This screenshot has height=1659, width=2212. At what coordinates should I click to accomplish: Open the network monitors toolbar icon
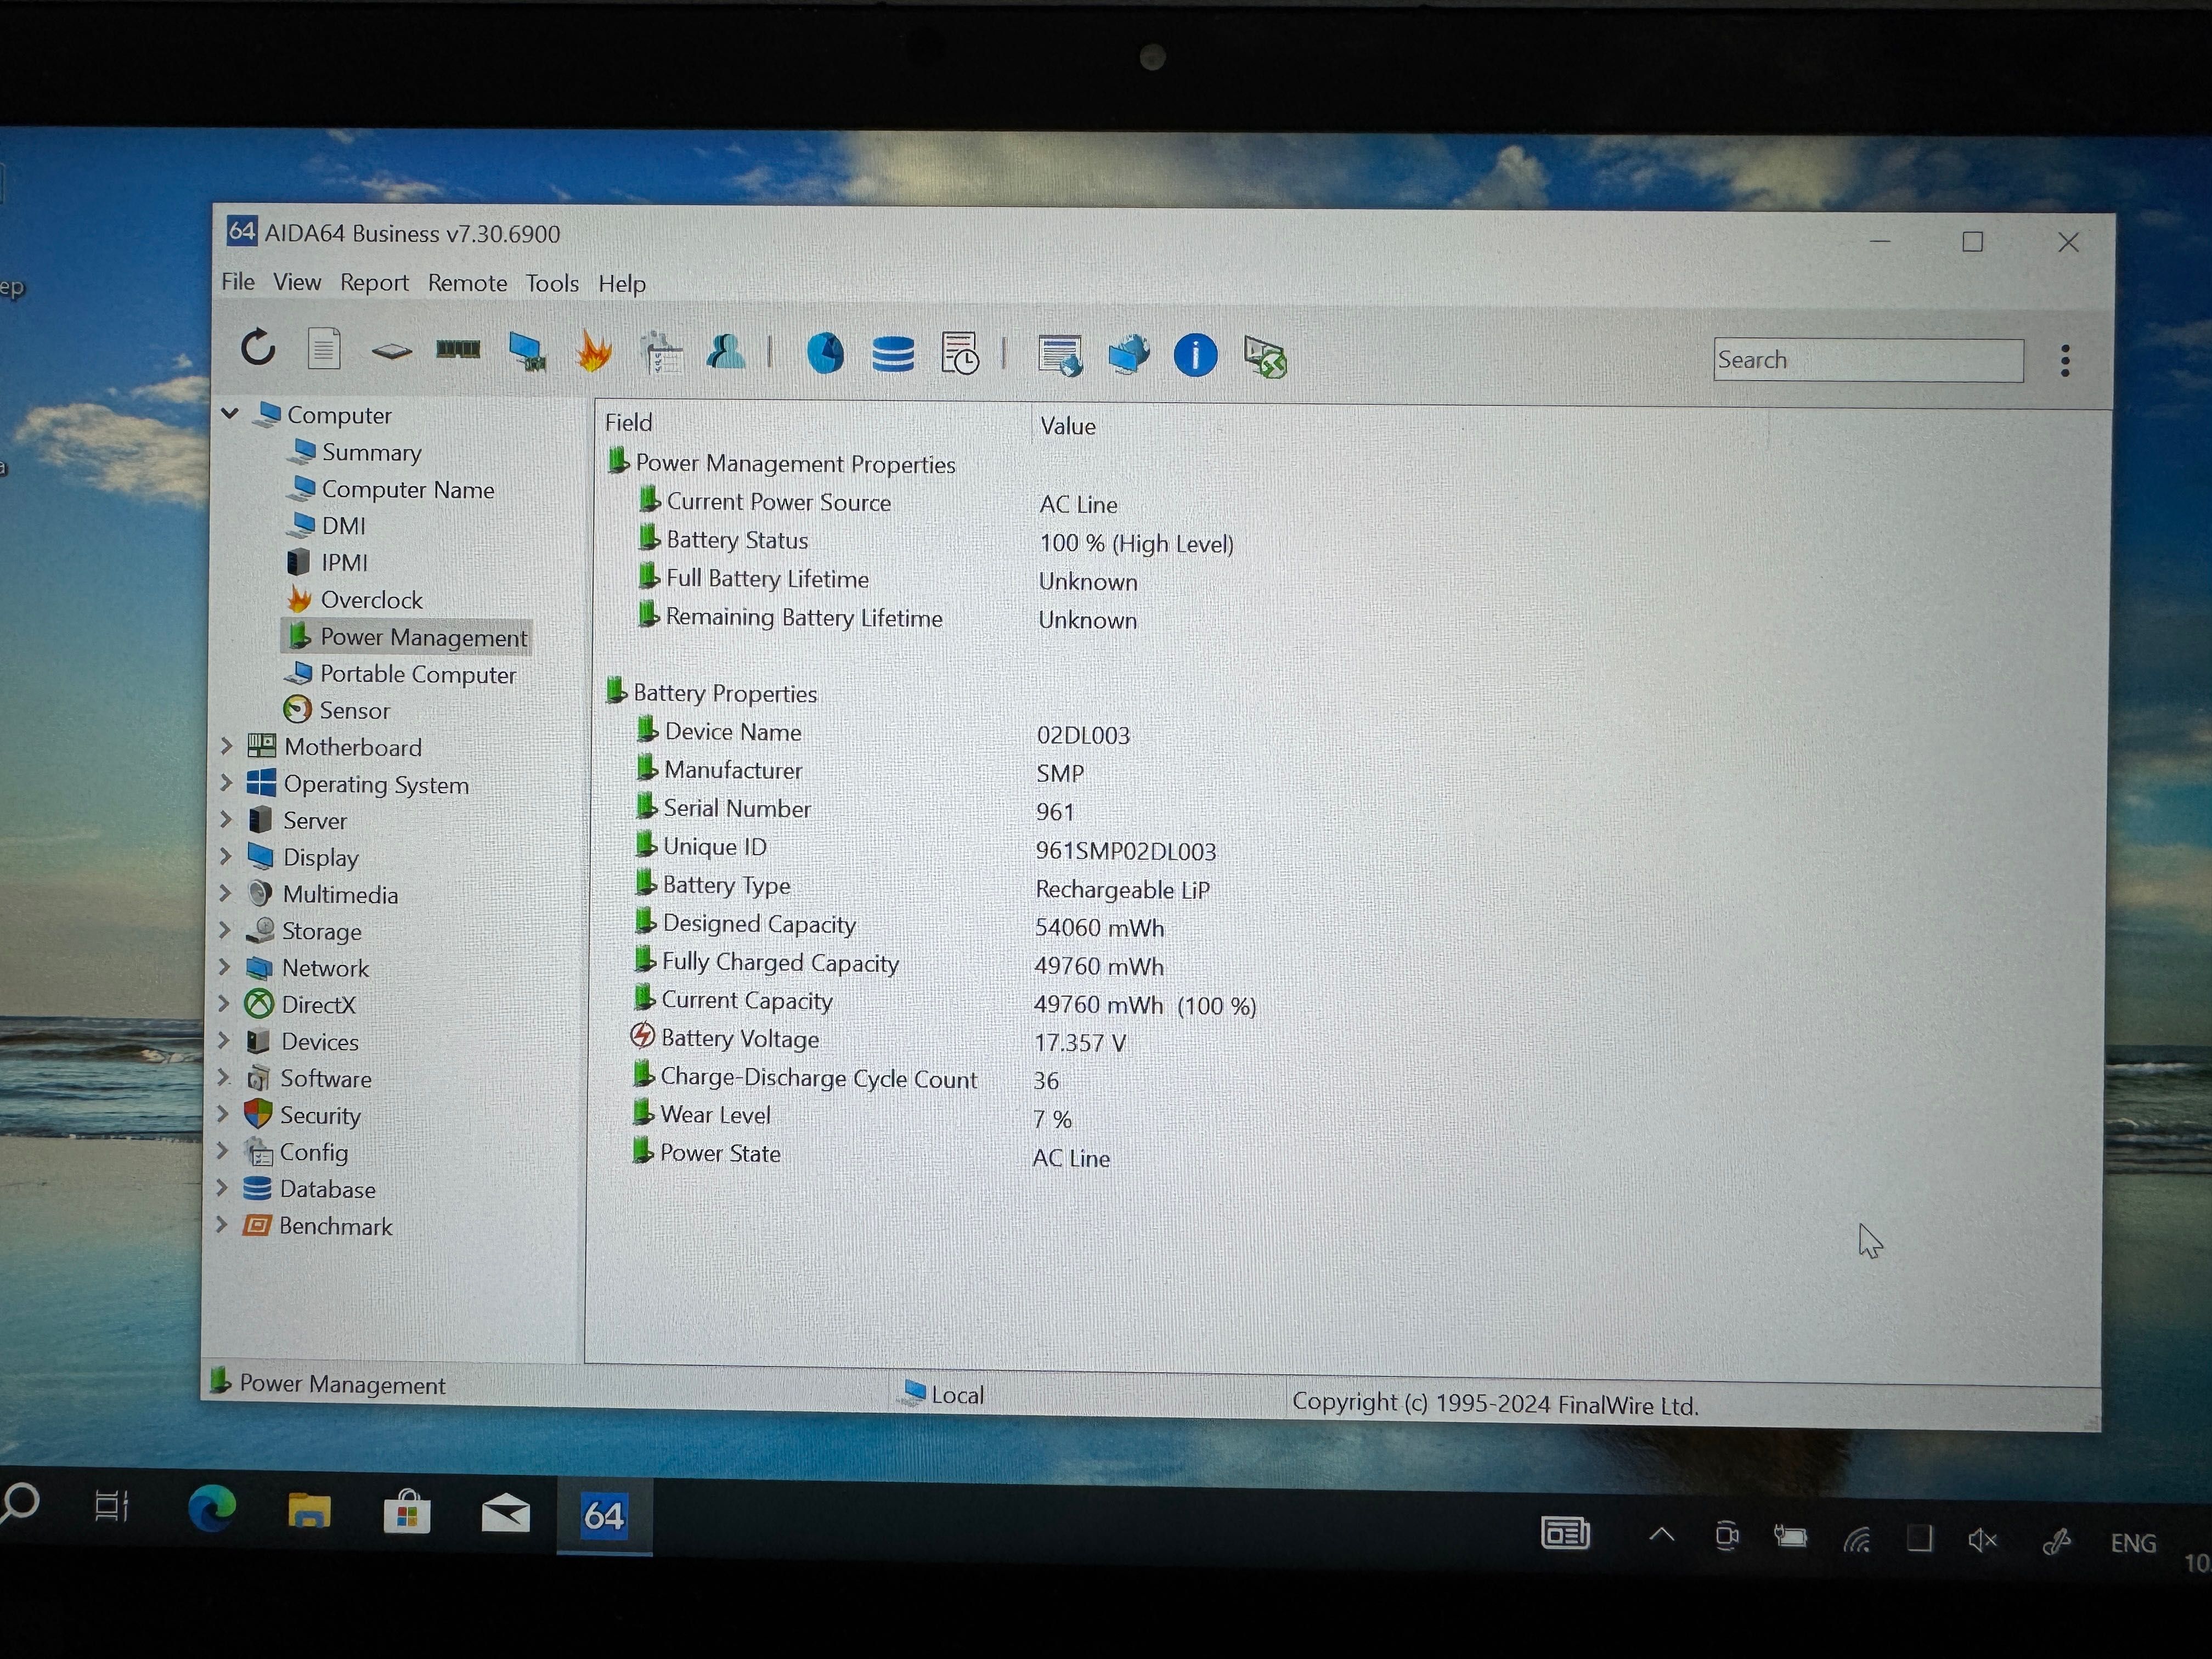click(x=1128, y=355)
